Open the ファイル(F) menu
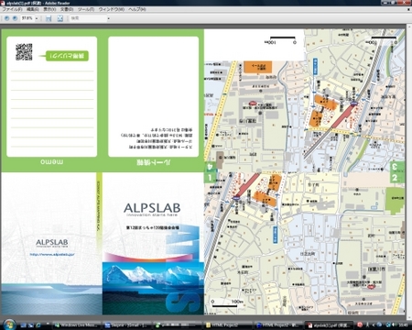This screenshot has width=412, height=330. 12,9
